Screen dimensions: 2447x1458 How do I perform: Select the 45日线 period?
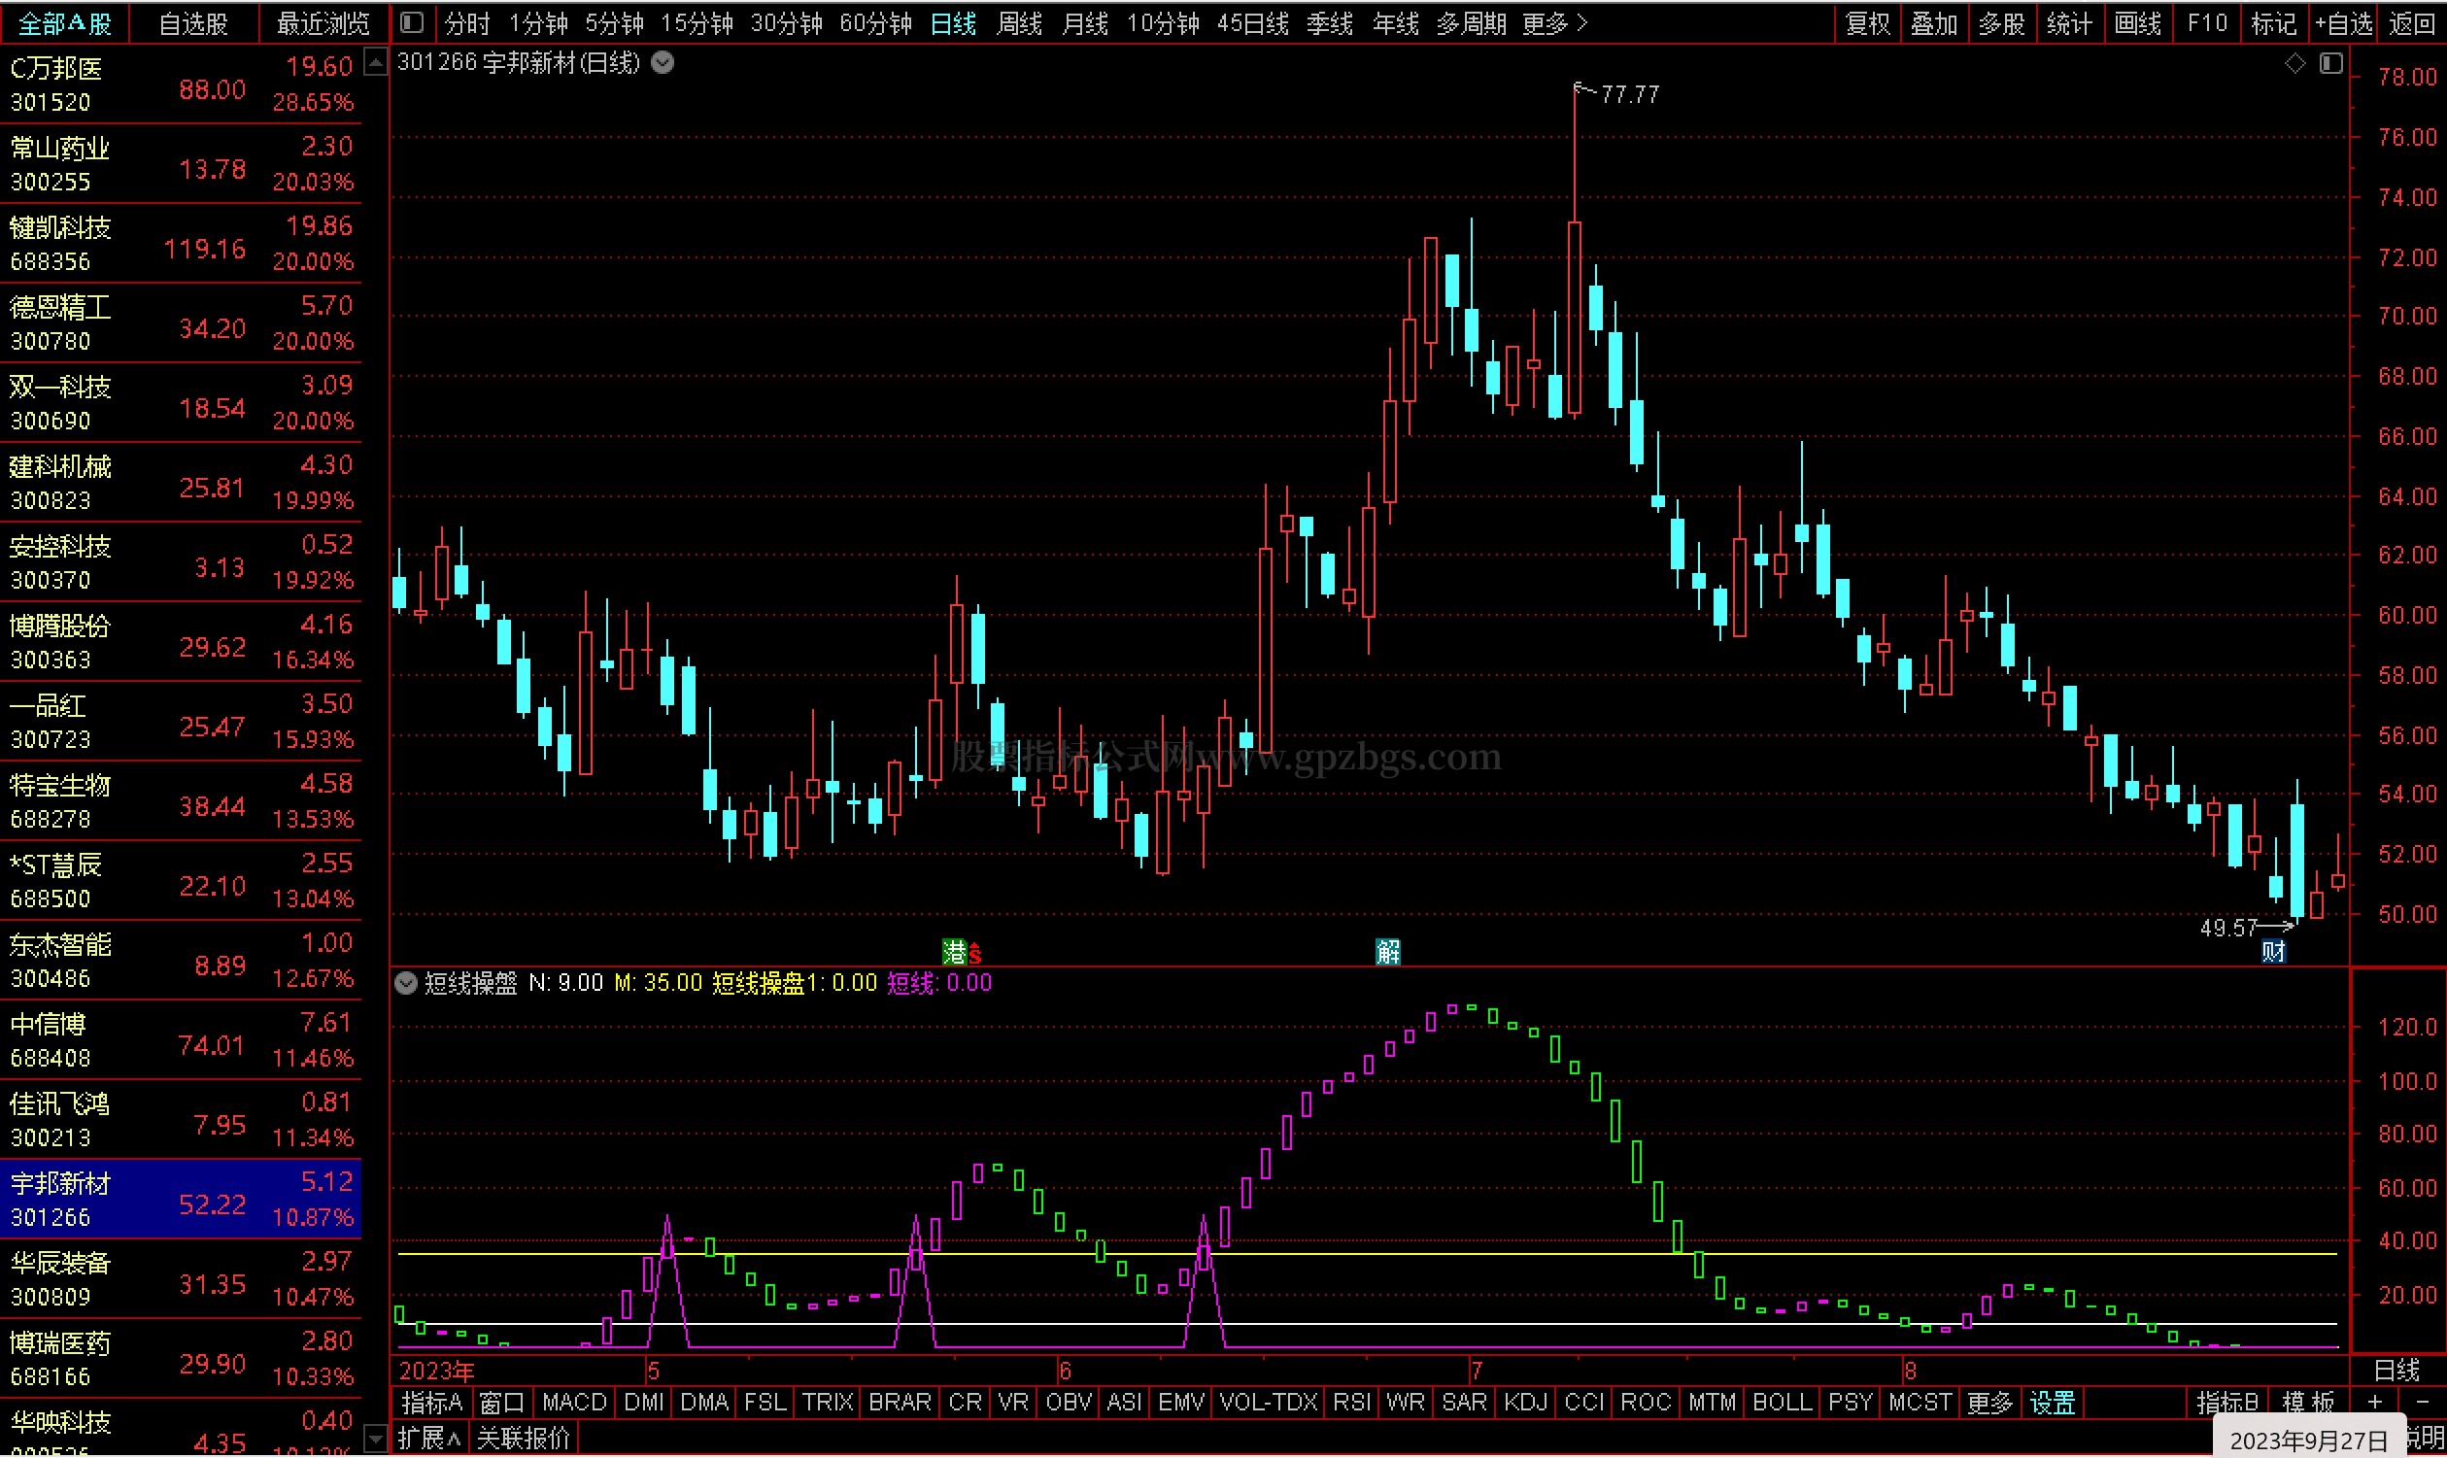(1251, 22)
